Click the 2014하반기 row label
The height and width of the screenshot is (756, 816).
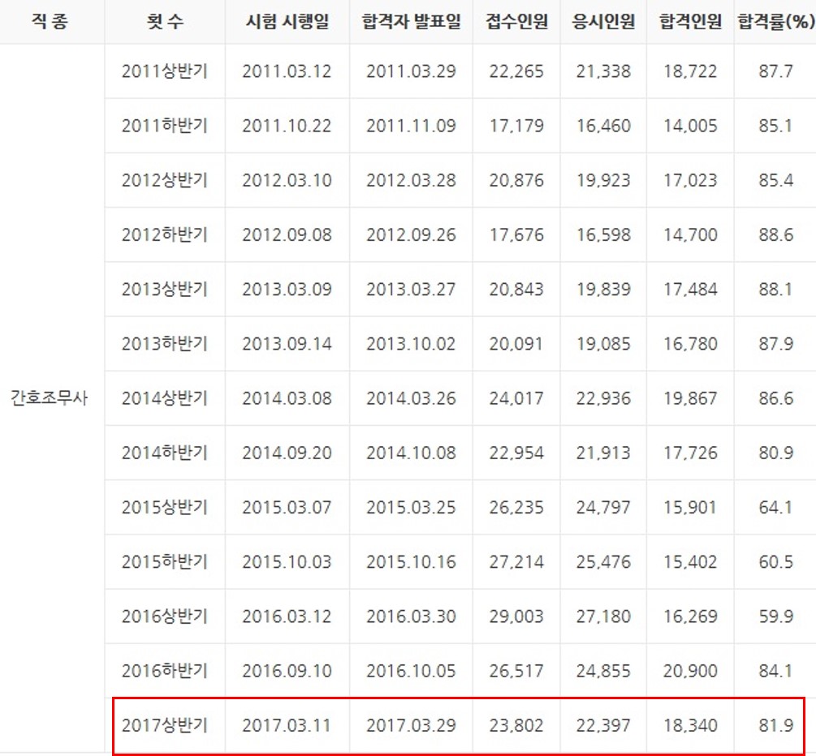click(165, 453)
